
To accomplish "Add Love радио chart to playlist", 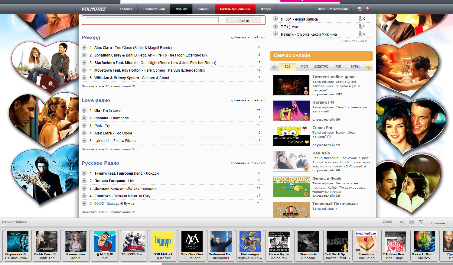I will (x=248, y=100).
